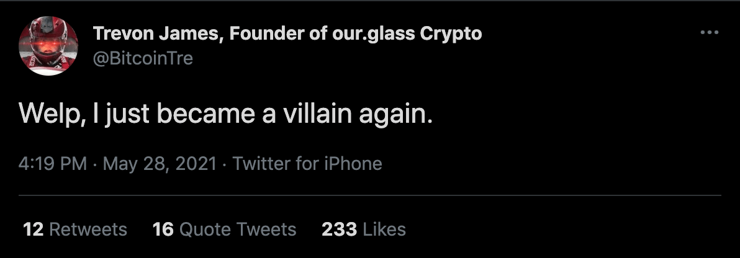Click Trevon James's profile avatar
This screenshot has height=258, width=740.
point(48,47)
